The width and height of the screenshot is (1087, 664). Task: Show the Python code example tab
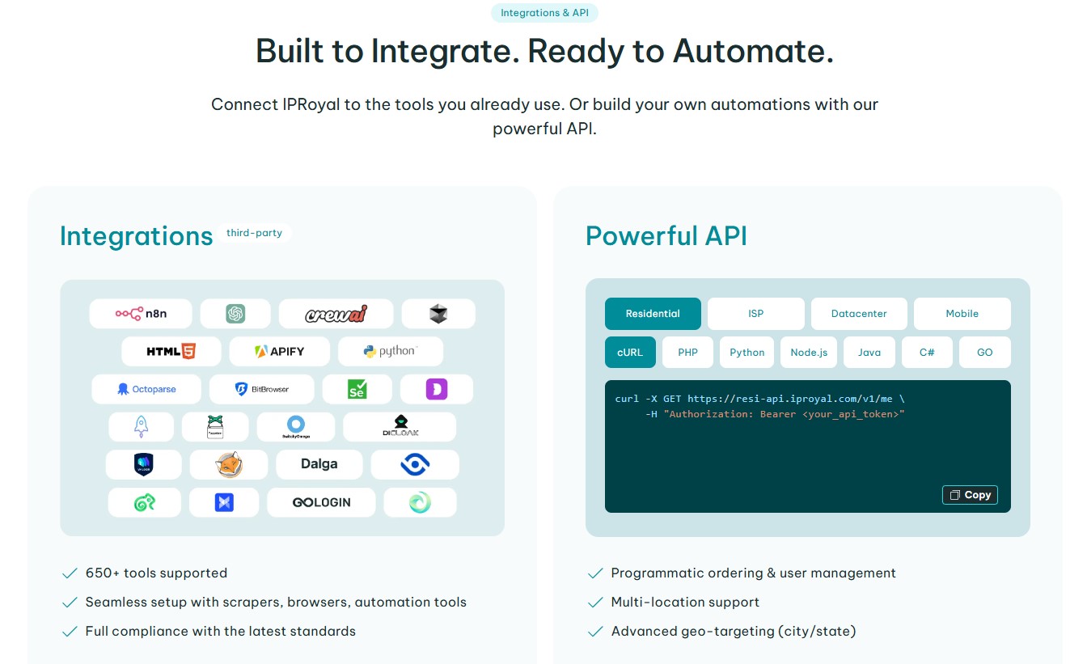pos(747,353)
